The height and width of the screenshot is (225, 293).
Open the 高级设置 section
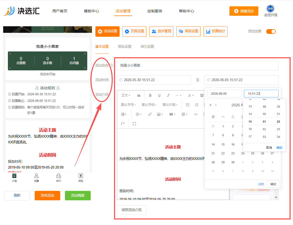(188, 31)
